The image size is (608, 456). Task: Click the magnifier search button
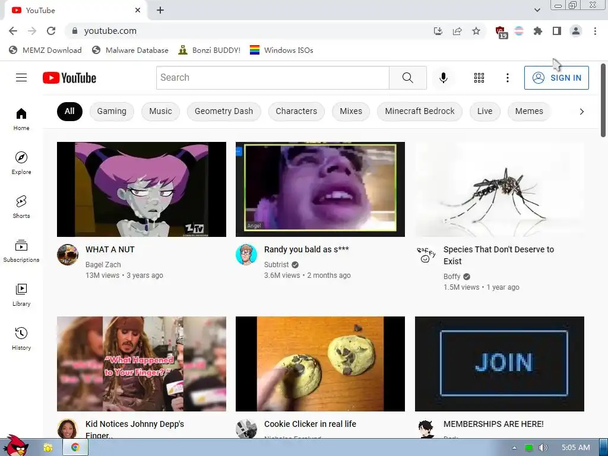(x=407, y=78)
